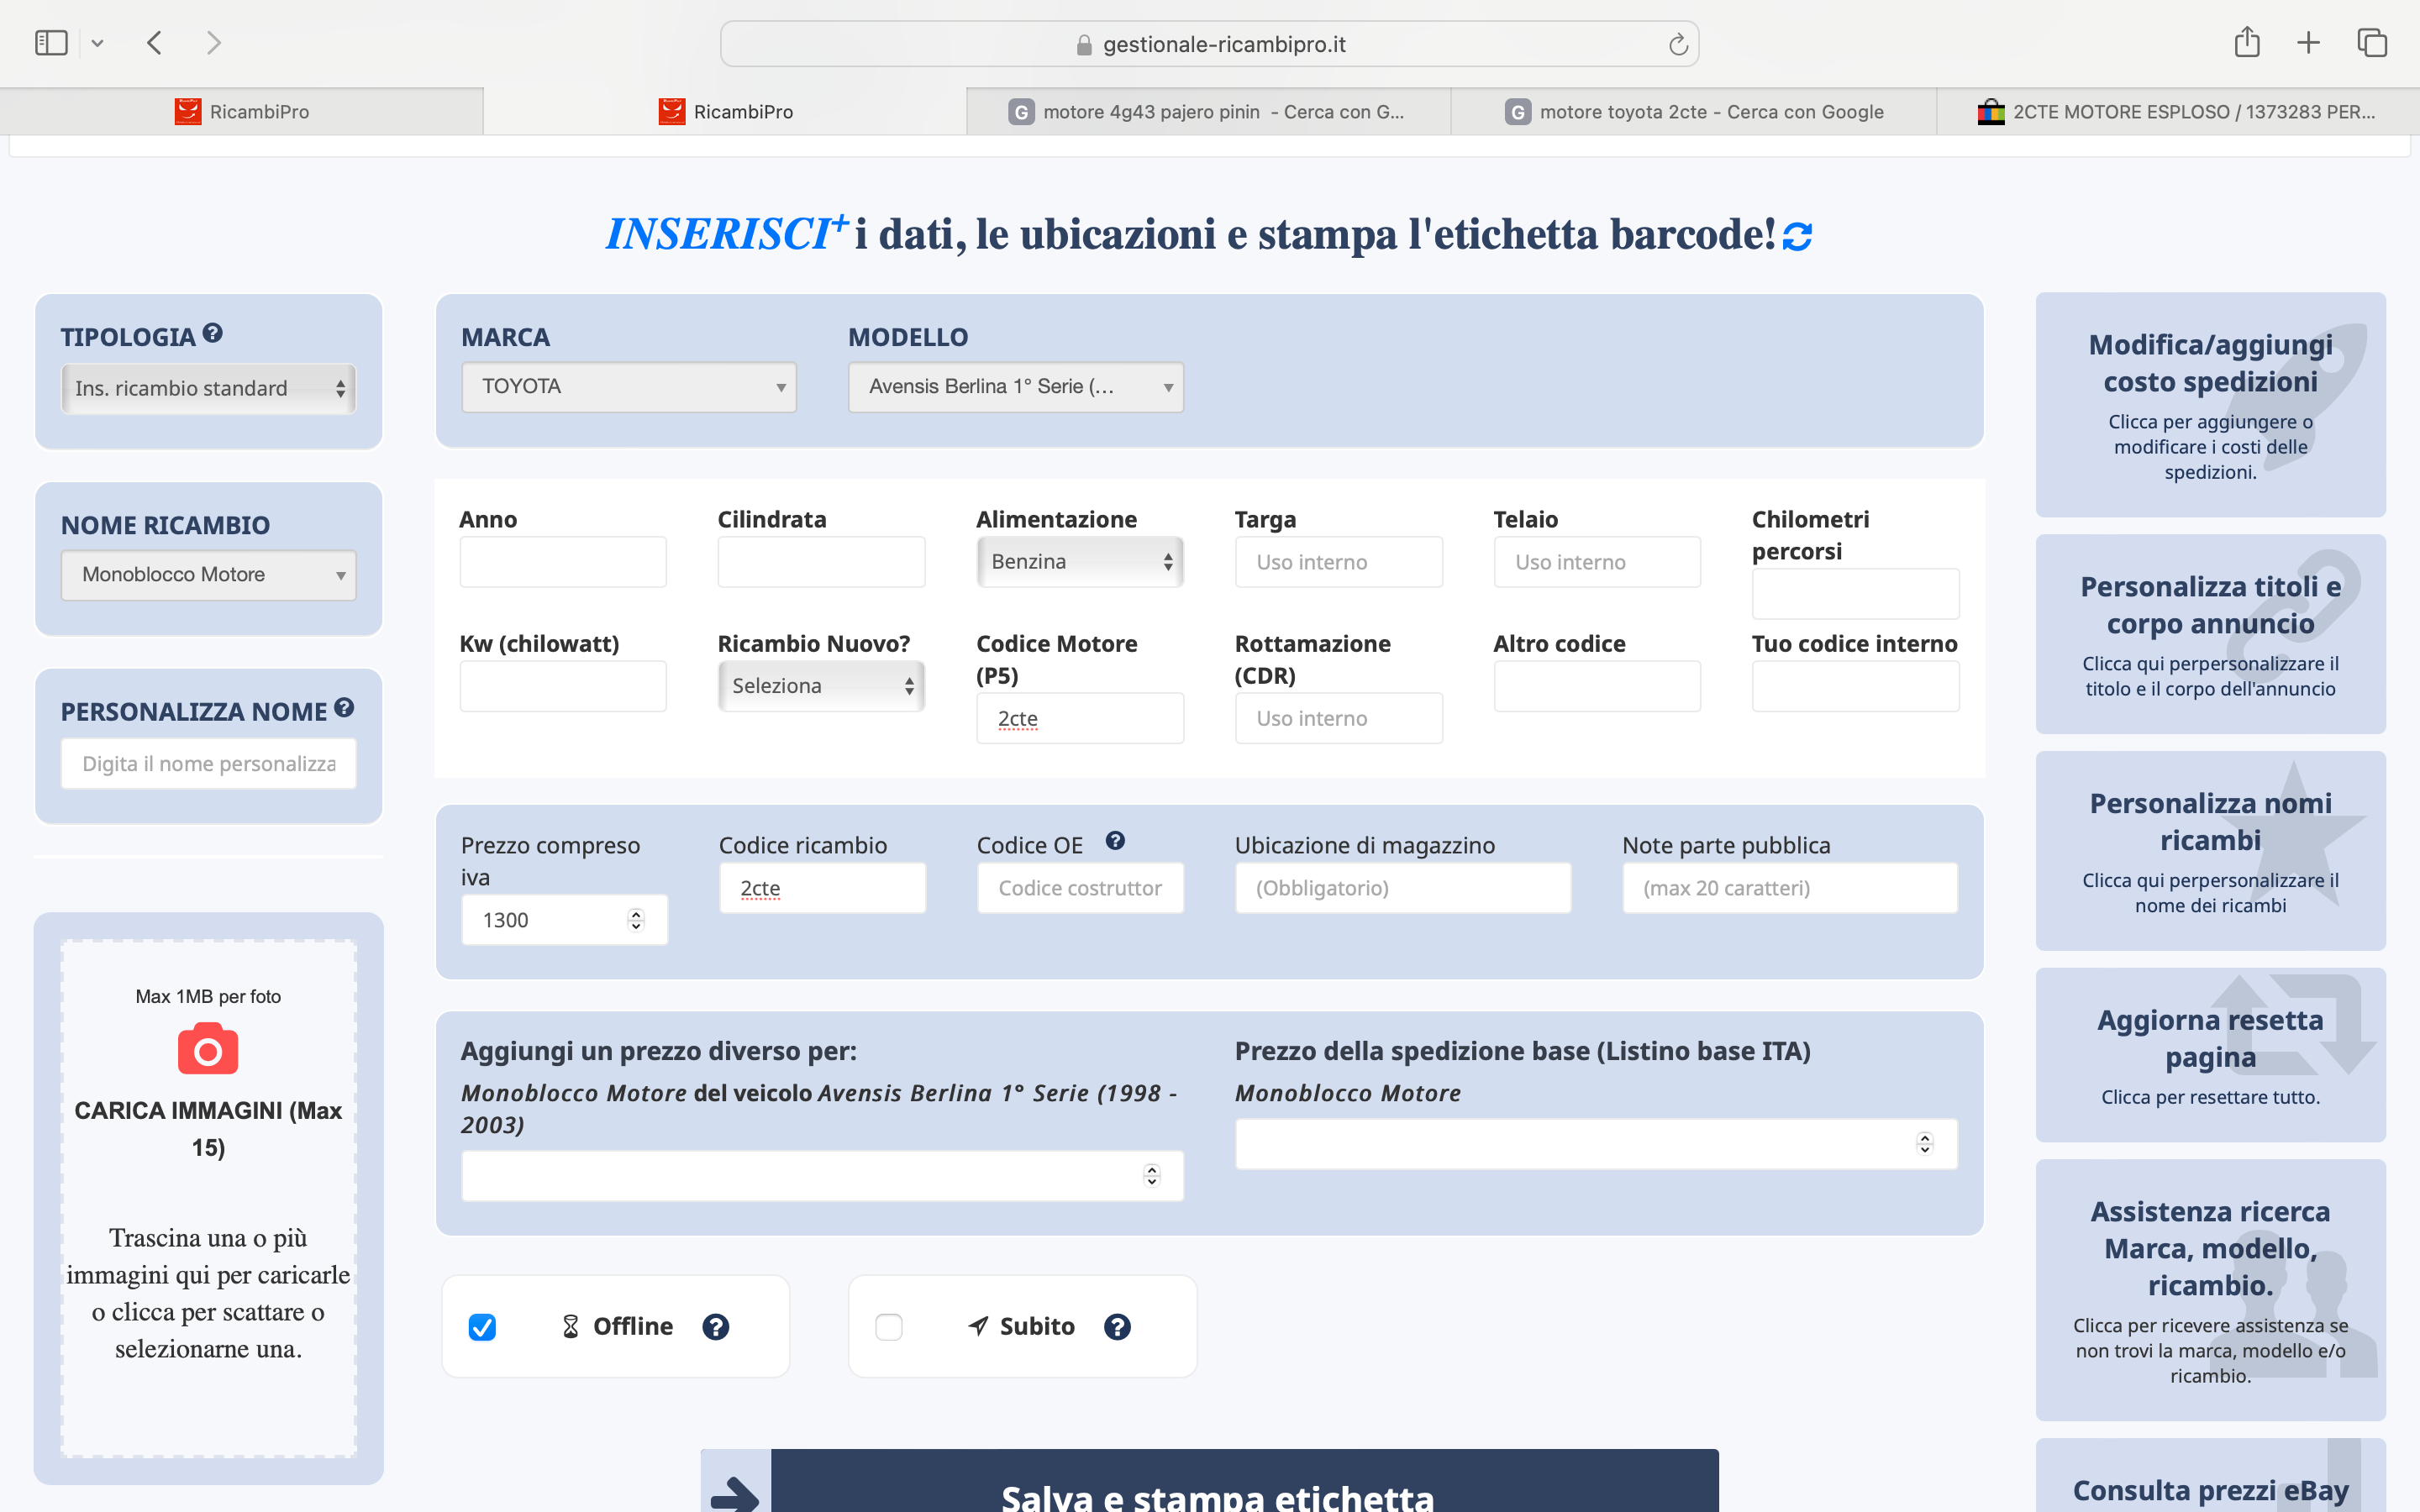The width and height of the screenshot is (2420, 1512).
Task: Switch to the 2CTE MOTORE ESPLOSO tab
Action: pos(2178,112)
